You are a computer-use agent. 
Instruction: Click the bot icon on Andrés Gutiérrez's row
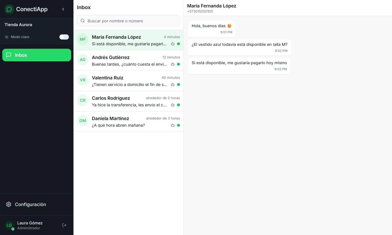pos(173,64)
